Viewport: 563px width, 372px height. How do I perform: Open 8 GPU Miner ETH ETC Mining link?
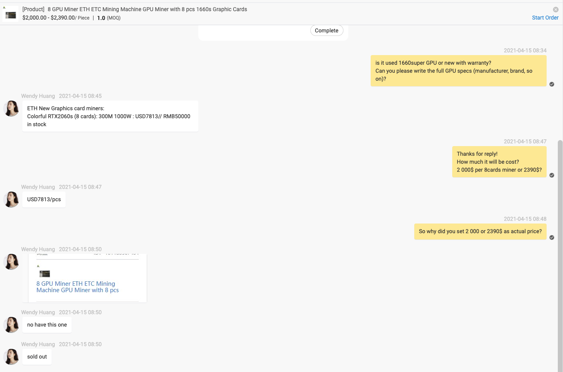point(78,287)
